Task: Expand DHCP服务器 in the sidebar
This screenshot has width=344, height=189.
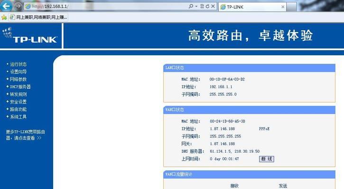Action: 20,87
